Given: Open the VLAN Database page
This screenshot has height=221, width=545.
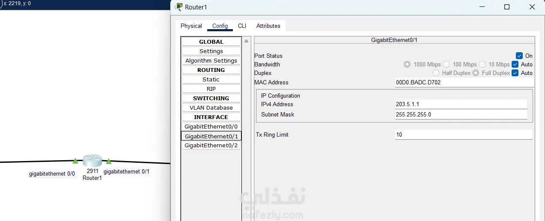Looking at the screenshot, I should click(211, 108).
